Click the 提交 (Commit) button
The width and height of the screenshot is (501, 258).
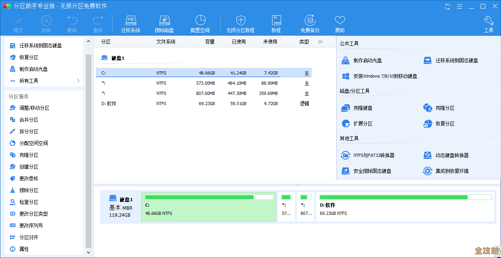(18, 23)
